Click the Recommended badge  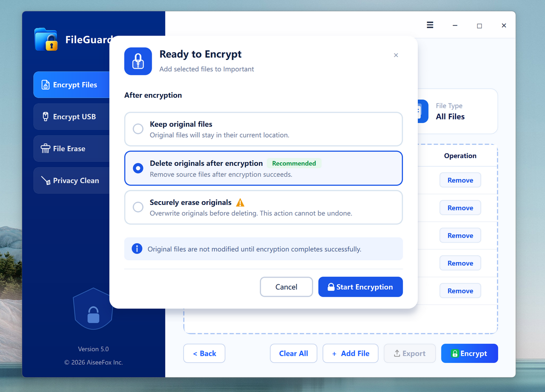click(x=294, y=164)
